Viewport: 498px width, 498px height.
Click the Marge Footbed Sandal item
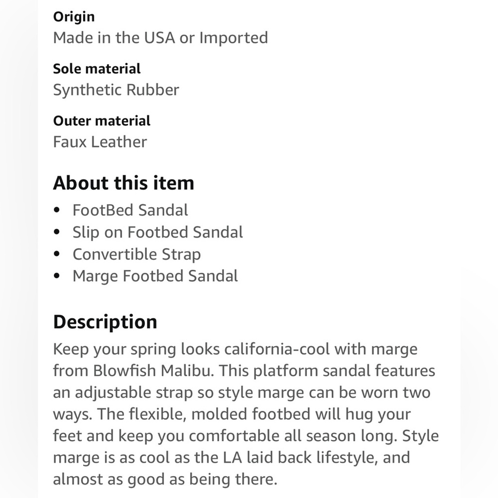point(155,276)
